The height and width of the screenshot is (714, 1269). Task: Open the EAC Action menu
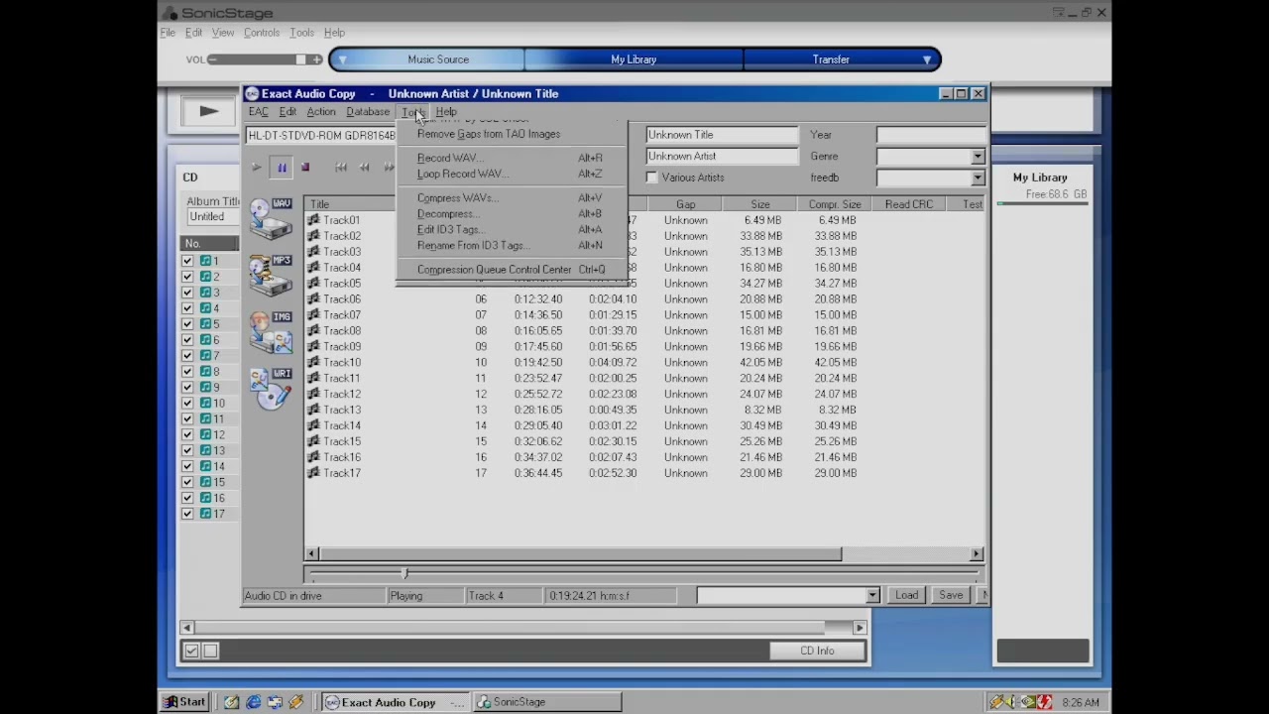point(320,112)
